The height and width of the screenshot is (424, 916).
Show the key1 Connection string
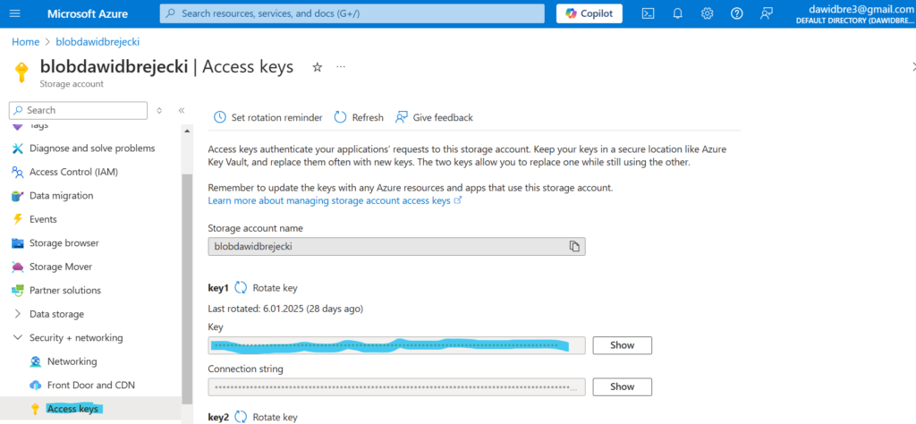pos(622,386)
